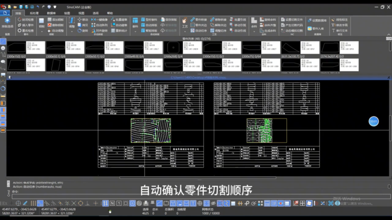Click the 移除桥接 remove bridge tool
The image size is (392, 220).
(x=218, y=19)
